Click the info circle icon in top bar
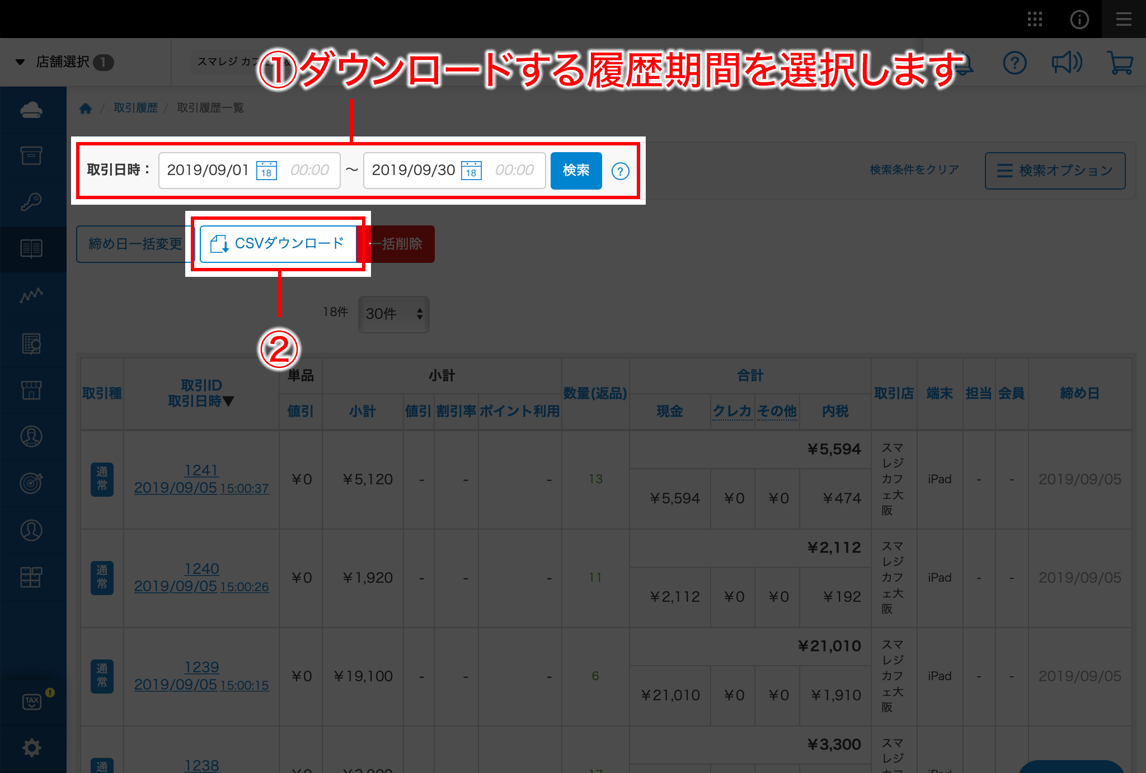Screen dimensions: 1146x773 (1079, 19)
